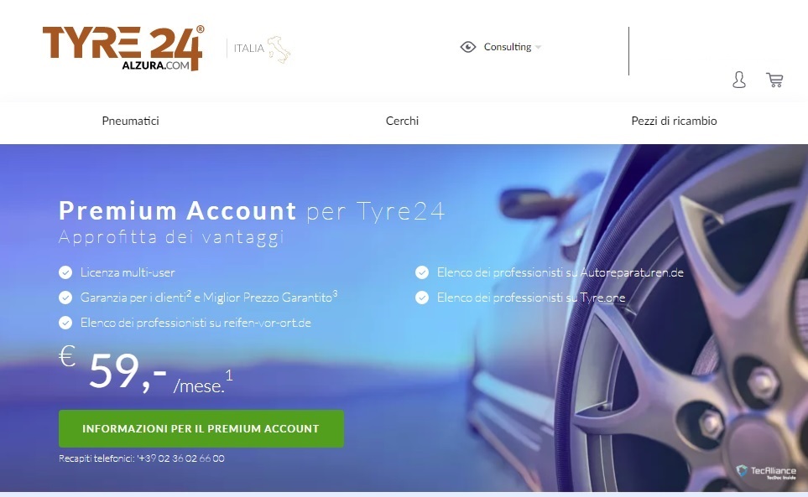808x497 pixels.
Task: Click the TecAlliance badge logo
Action: [766, 472]
